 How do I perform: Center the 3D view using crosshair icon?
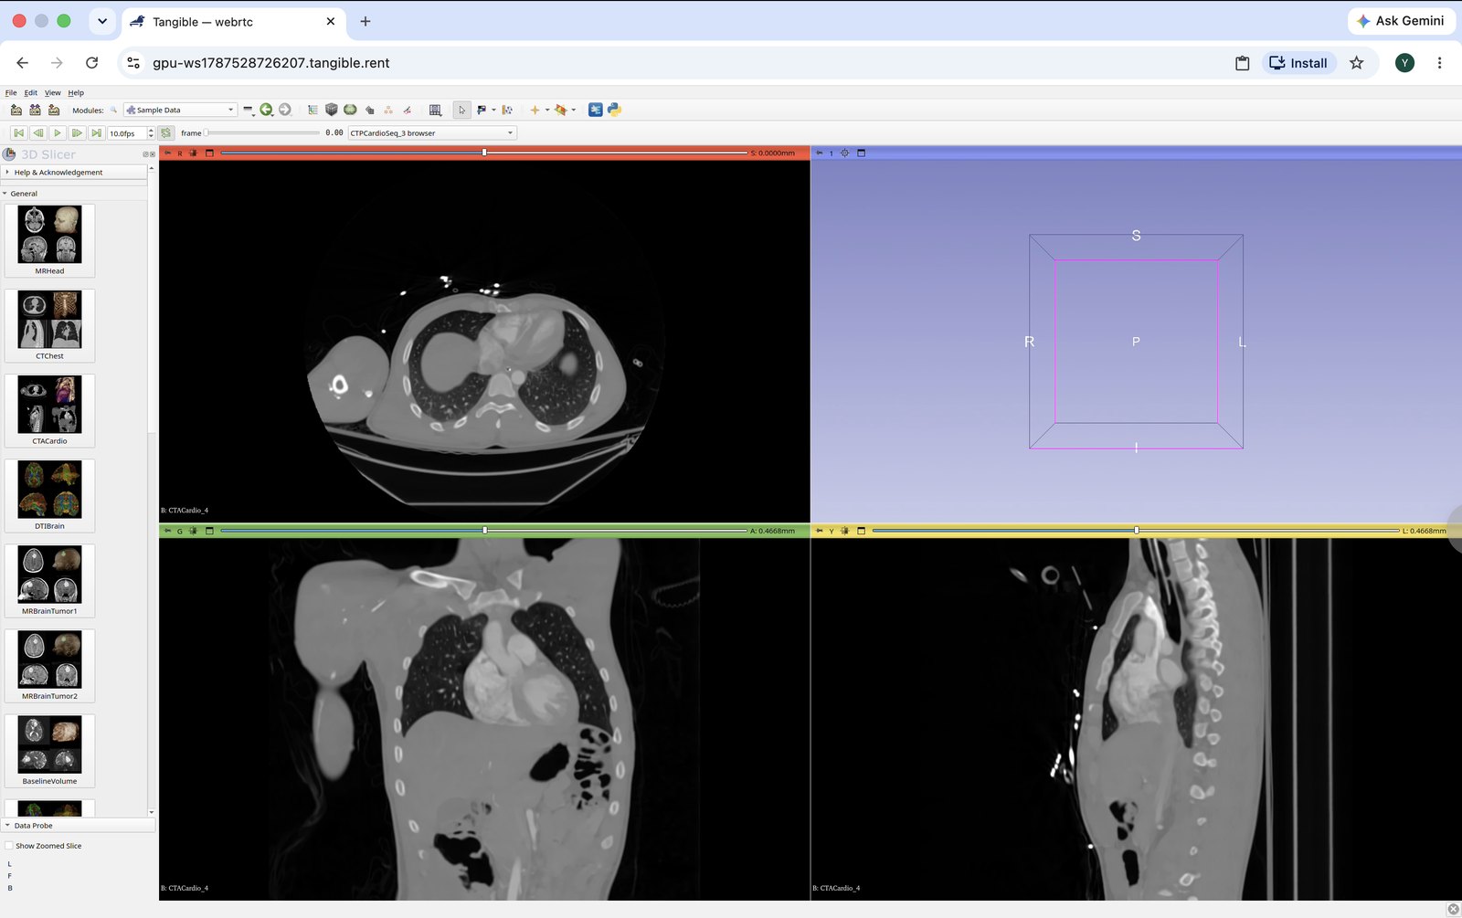(844, 153)
